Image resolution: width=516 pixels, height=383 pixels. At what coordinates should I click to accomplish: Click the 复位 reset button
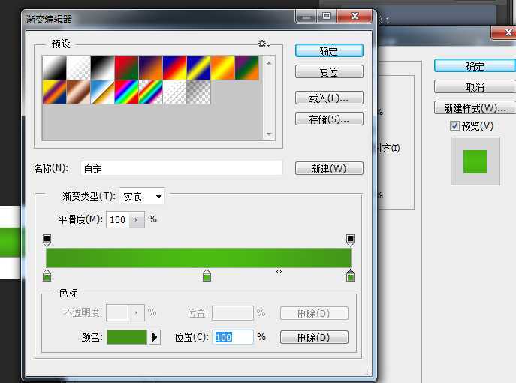coord(329,71)
